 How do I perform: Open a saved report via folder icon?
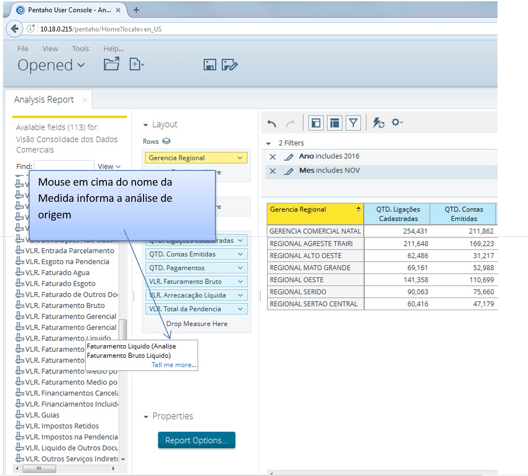(x=112, y=64)
